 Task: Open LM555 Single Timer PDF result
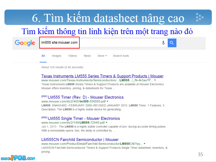(x=84, y=119)
